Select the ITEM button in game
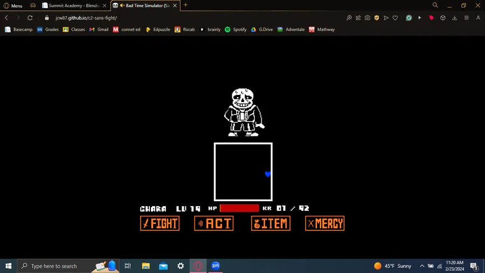Screen dimensions: 485x273 271,223
